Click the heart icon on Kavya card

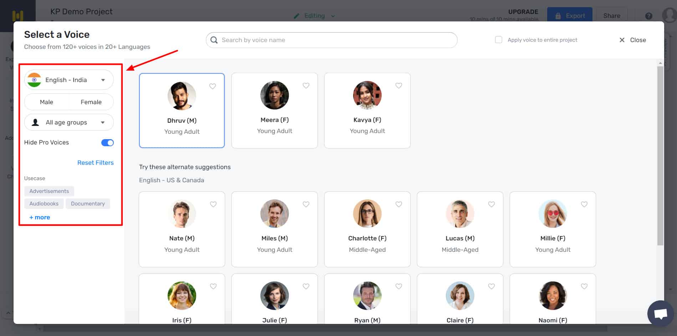(x=399, y=86)
